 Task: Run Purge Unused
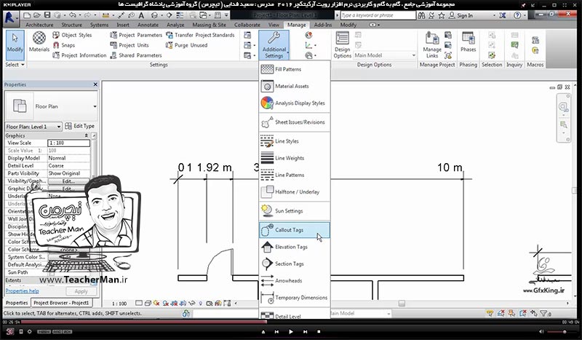point(186,45)
